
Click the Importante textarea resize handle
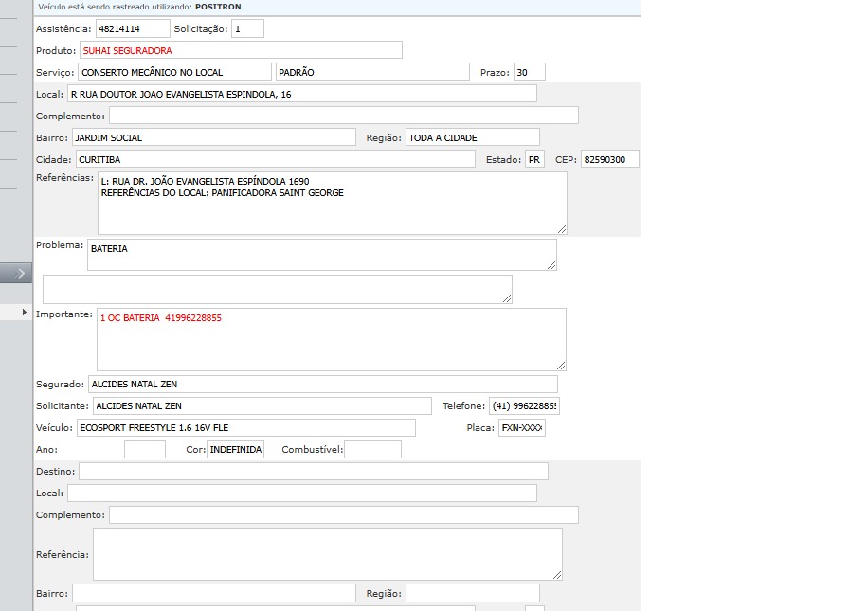tap(561, 366)
